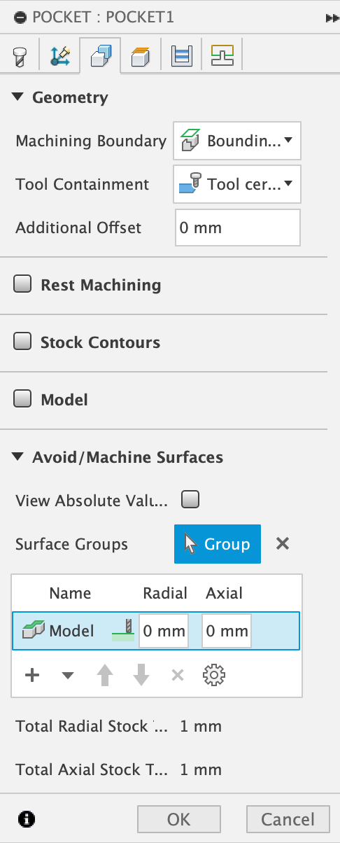Open the Tool Containment dropdown

point(236,184)
